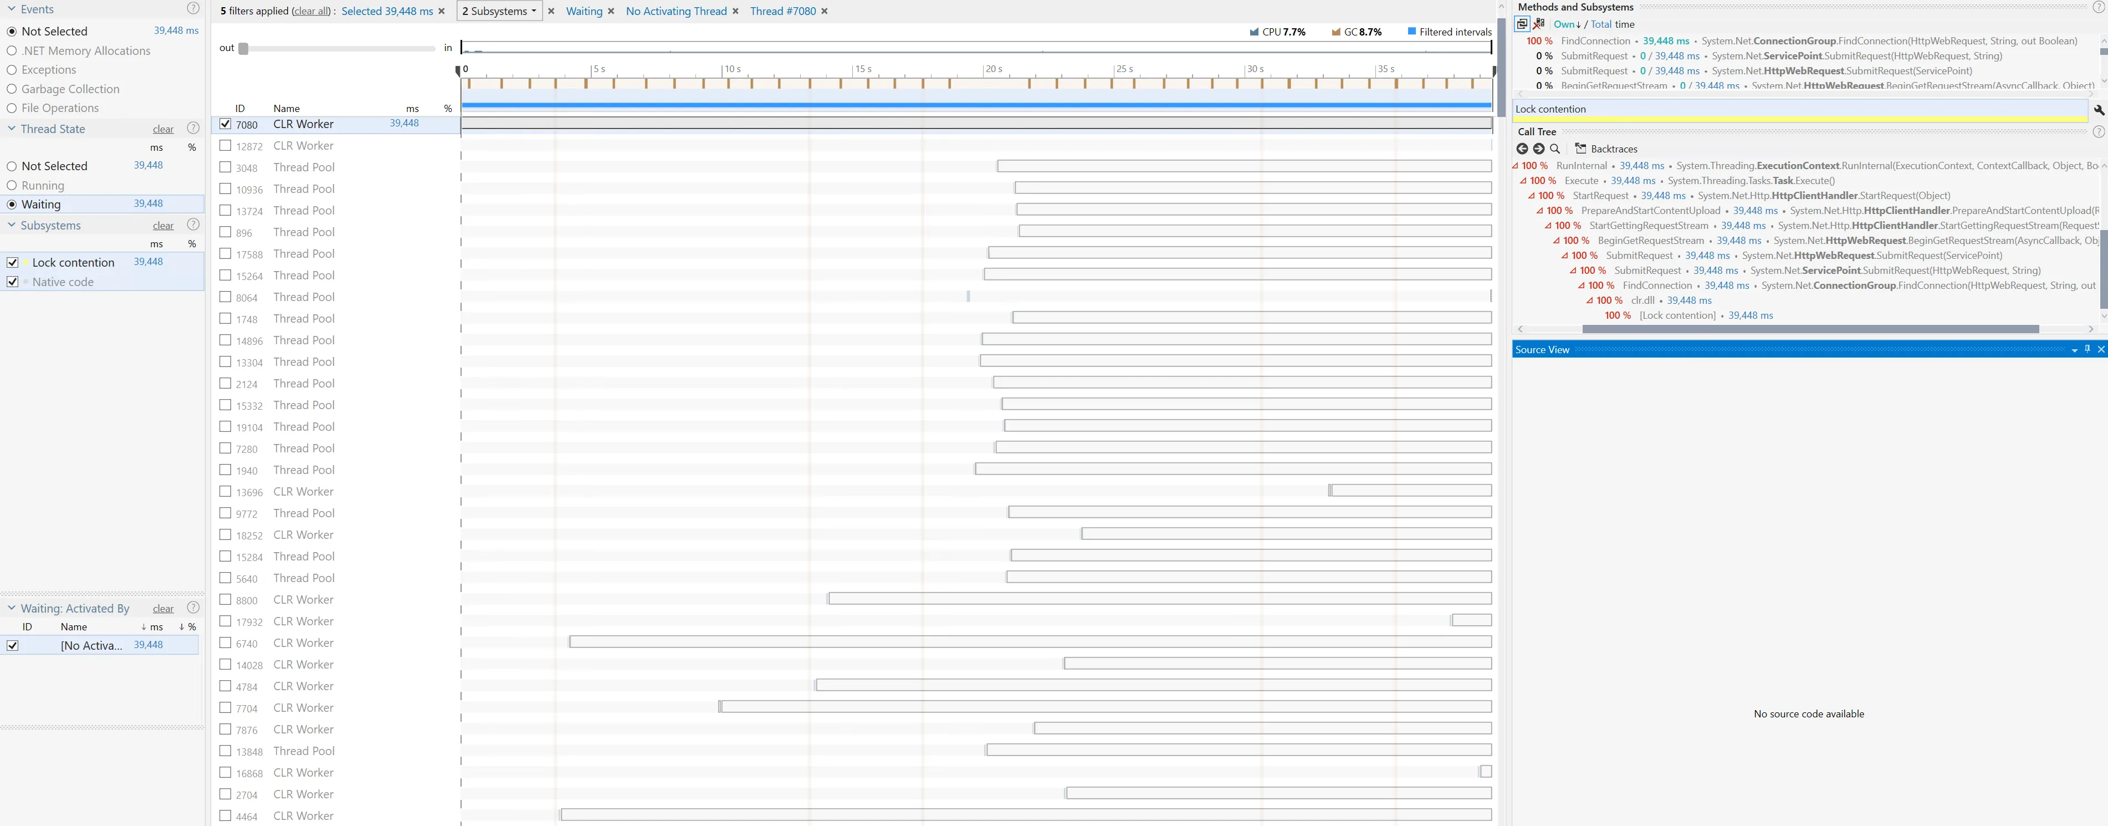The image size is (2108, 826).
Task: Collapse the FindConnection node in Call Tree
Action: [1581, 285]
